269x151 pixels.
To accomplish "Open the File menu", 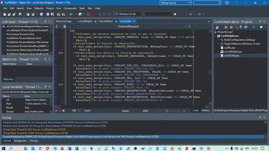I will coord(5,8).
